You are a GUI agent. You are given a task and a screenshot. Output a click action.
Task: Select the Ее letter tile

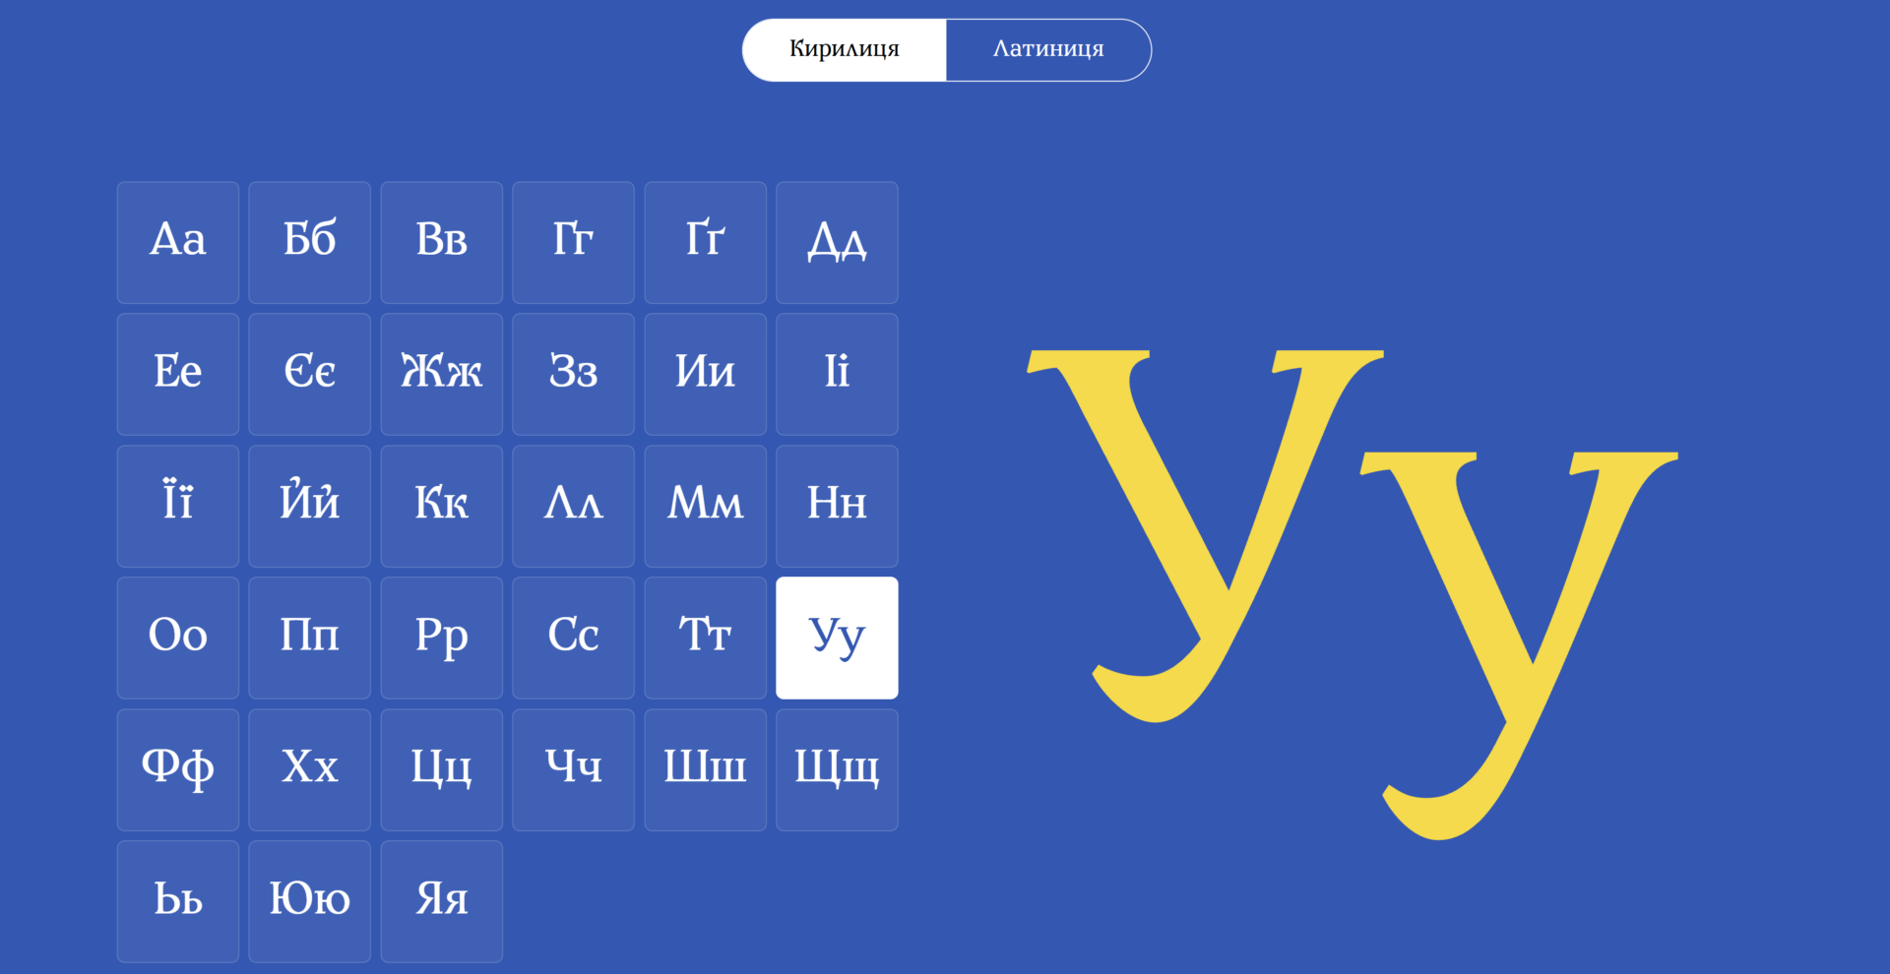[178, 374]
